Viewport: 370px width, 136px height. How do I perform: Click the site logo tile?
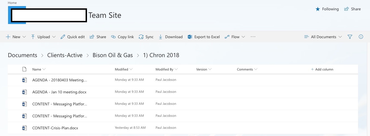click(x=17, y=15)
